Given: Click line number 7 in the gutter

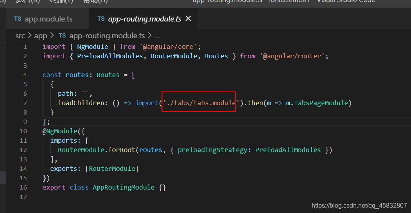Looking at the screenshot, I should pos(25,103).
